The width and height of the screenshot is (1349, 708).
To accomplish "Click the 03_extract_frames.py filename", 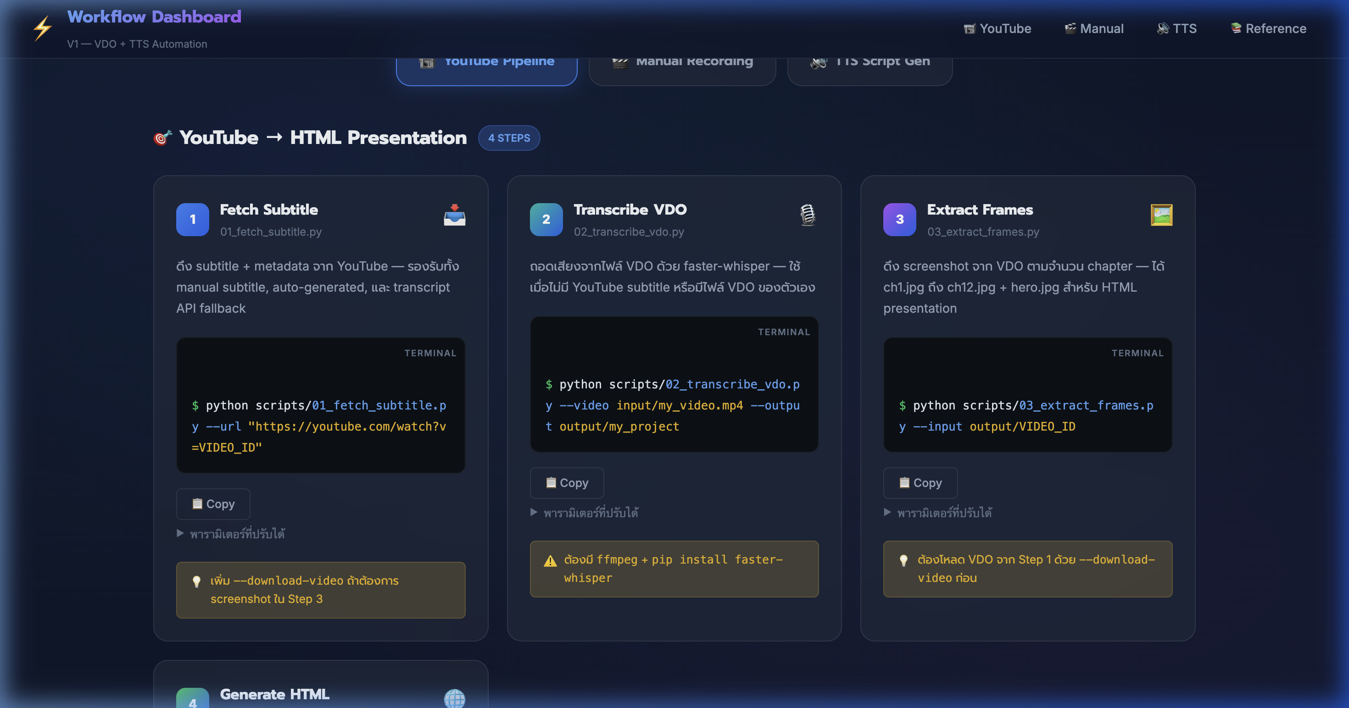I will click(983, 232).
